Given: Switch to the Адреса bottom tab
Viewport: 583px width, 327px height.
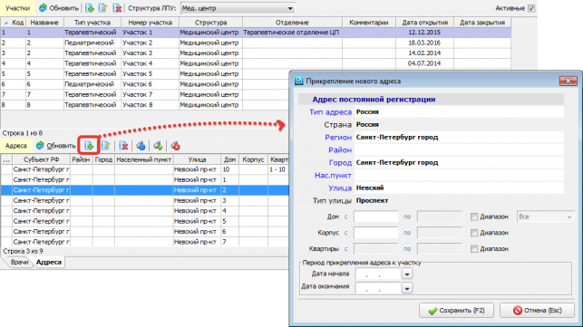Looking at the screenshot, I should 49,263.
